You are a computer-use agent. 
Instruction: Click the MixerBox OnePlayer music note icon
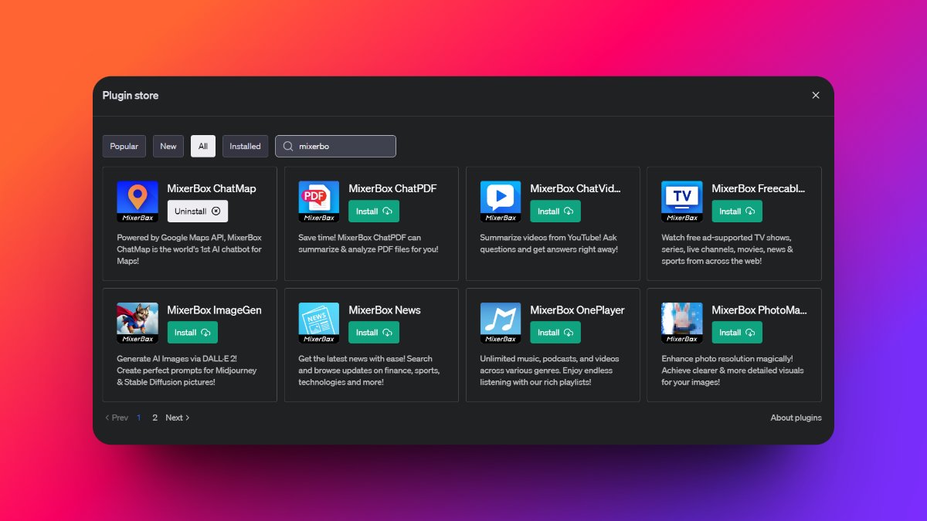[501, 323]
